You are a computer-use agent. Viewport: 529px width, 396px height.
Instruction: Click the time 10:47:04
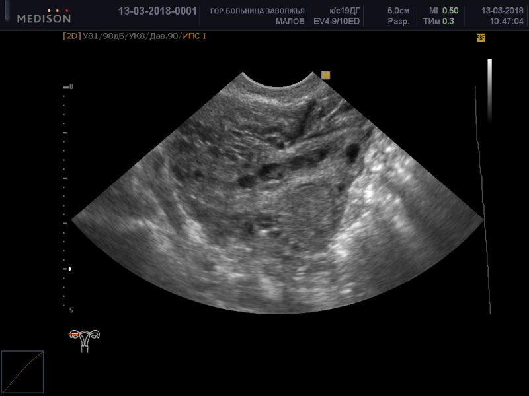coord(507,22)
